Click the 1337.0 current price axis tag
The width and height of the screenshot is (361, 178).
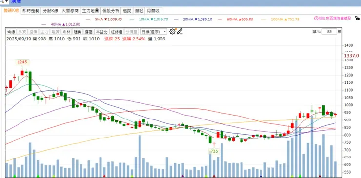[351, 56]
